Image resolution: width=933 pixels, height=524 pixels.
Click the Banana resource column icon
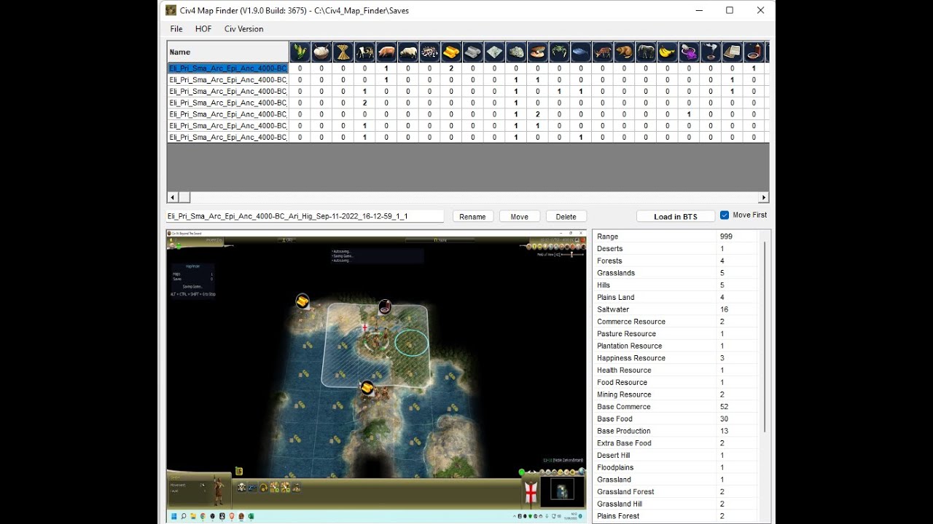(668, 52)
